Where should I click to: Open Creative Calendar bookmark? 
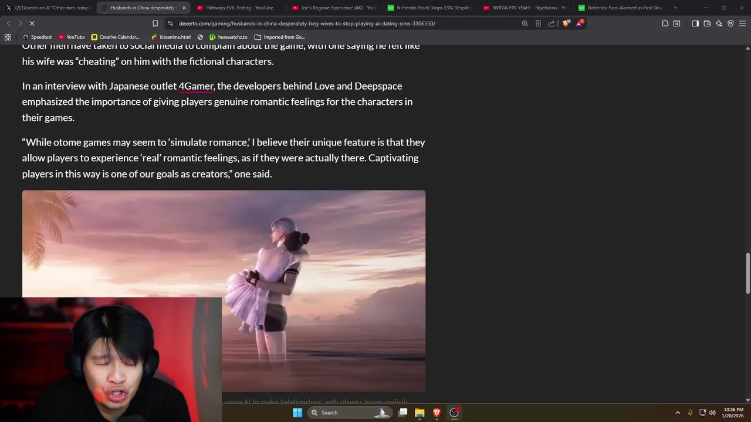tap(116, 37)
